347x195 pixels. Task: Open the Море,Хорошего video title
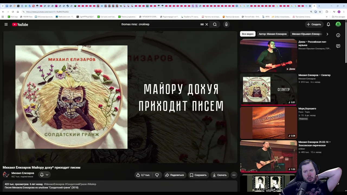(x=307, y=109)
